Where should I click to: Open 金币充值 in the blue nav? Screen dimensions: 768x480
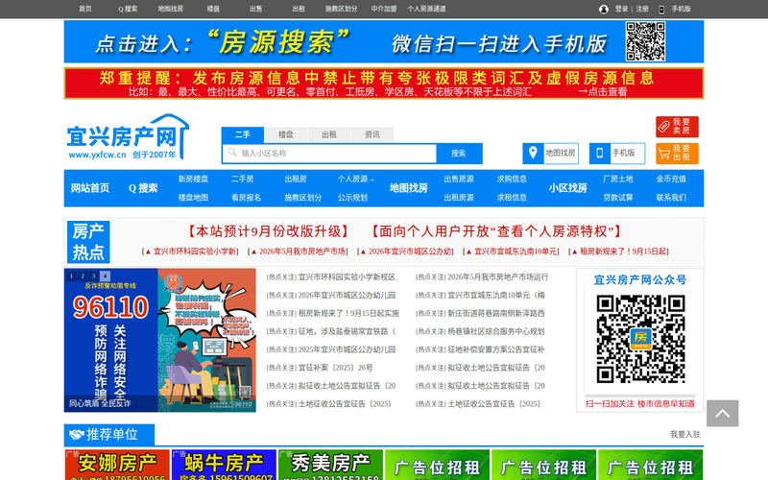[x=671, y=180]
